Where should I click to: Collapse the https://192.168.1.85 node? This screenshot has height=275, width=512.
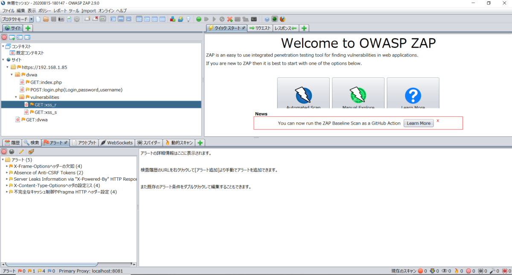click(x=7, y=67)
